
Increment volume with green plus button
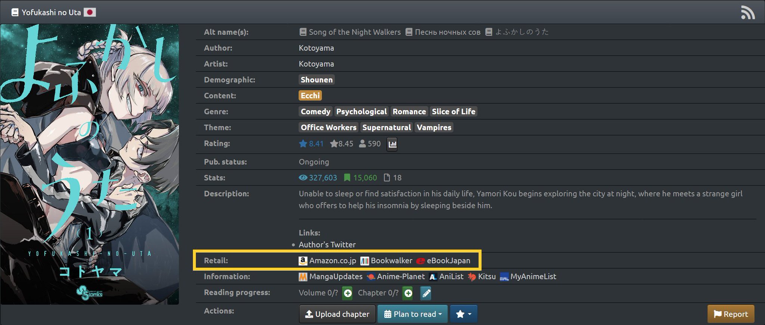pos(347,293)
